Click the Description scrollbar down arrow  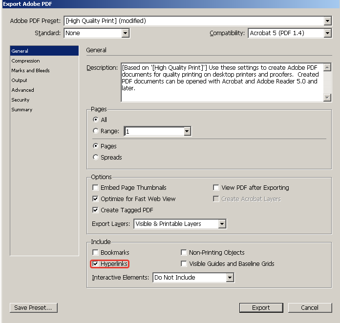click(x=327, y=98)
